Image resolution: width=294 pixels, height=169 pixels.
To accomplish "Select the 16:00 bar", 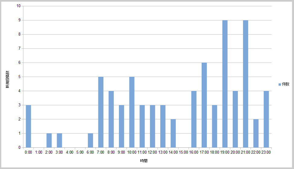I will 194,119.
